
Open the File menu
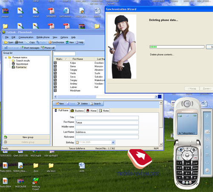point(7,37)
